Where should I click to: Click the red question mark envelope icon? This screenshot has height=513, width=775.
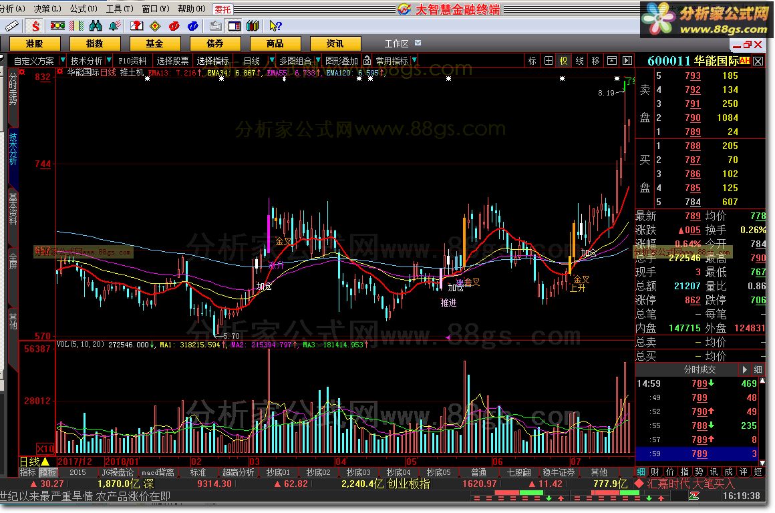(136, 25)
